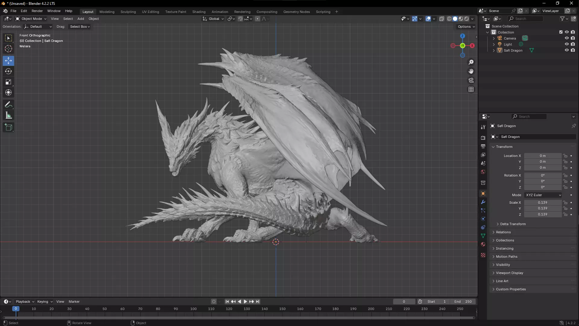Select the Annotate tool
The width and height of the screenshot is (579, 326).
point(8,105)
